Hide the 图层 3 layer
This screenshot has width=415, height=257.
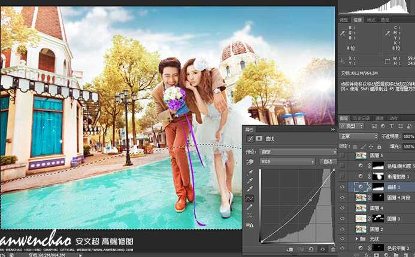tap(343, 218)
